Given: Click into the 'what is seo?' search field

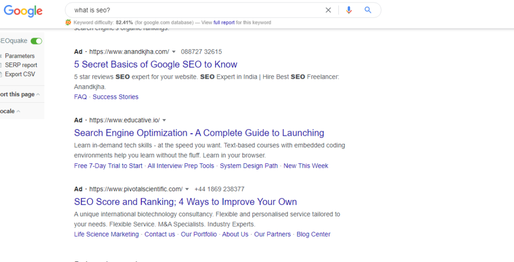Looking at the screenshot, I should 197,10.
